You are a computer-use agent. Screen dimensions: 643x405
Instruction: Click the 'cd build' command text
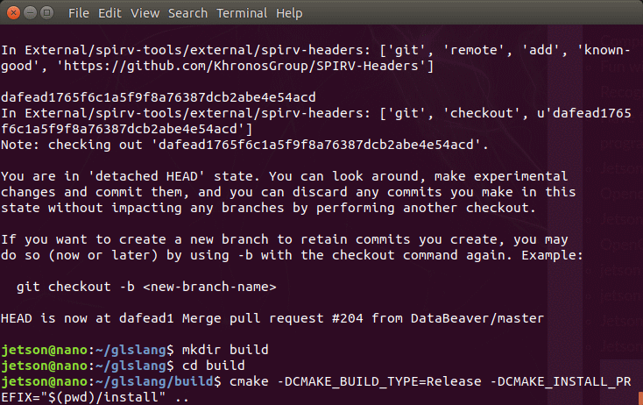213,366
